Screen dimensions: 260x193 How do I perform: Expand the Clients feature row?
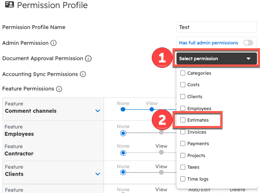[x=98, y=174]
